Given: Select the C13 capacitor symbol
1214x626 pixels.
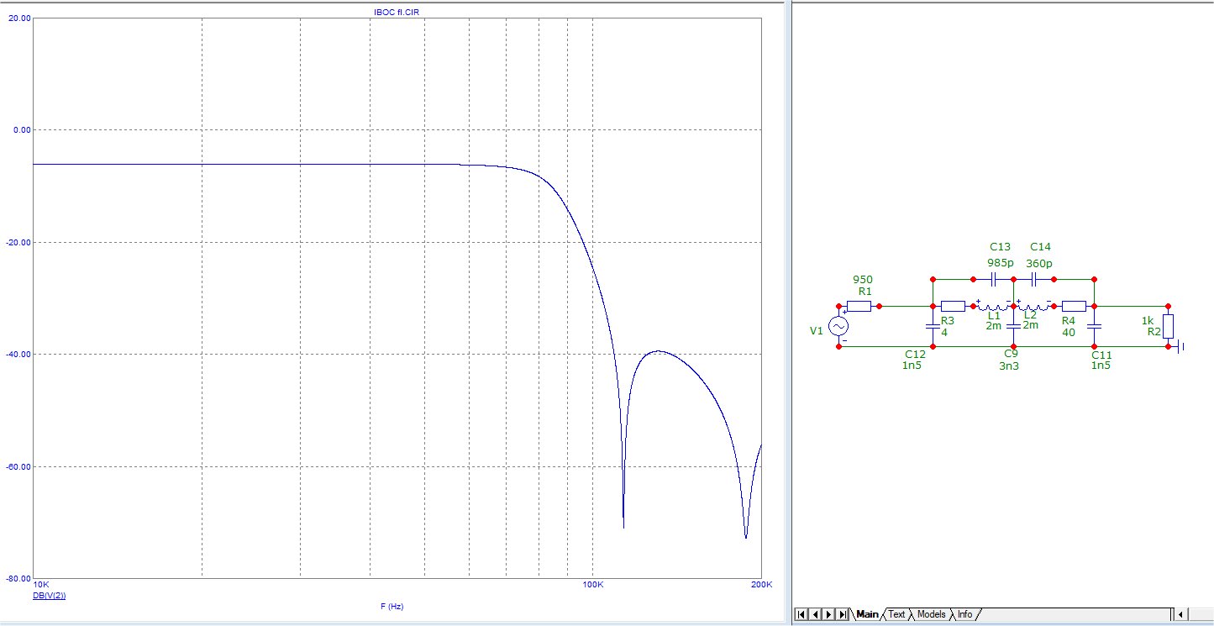Looking at the screenshot, I should pos(994,279).
